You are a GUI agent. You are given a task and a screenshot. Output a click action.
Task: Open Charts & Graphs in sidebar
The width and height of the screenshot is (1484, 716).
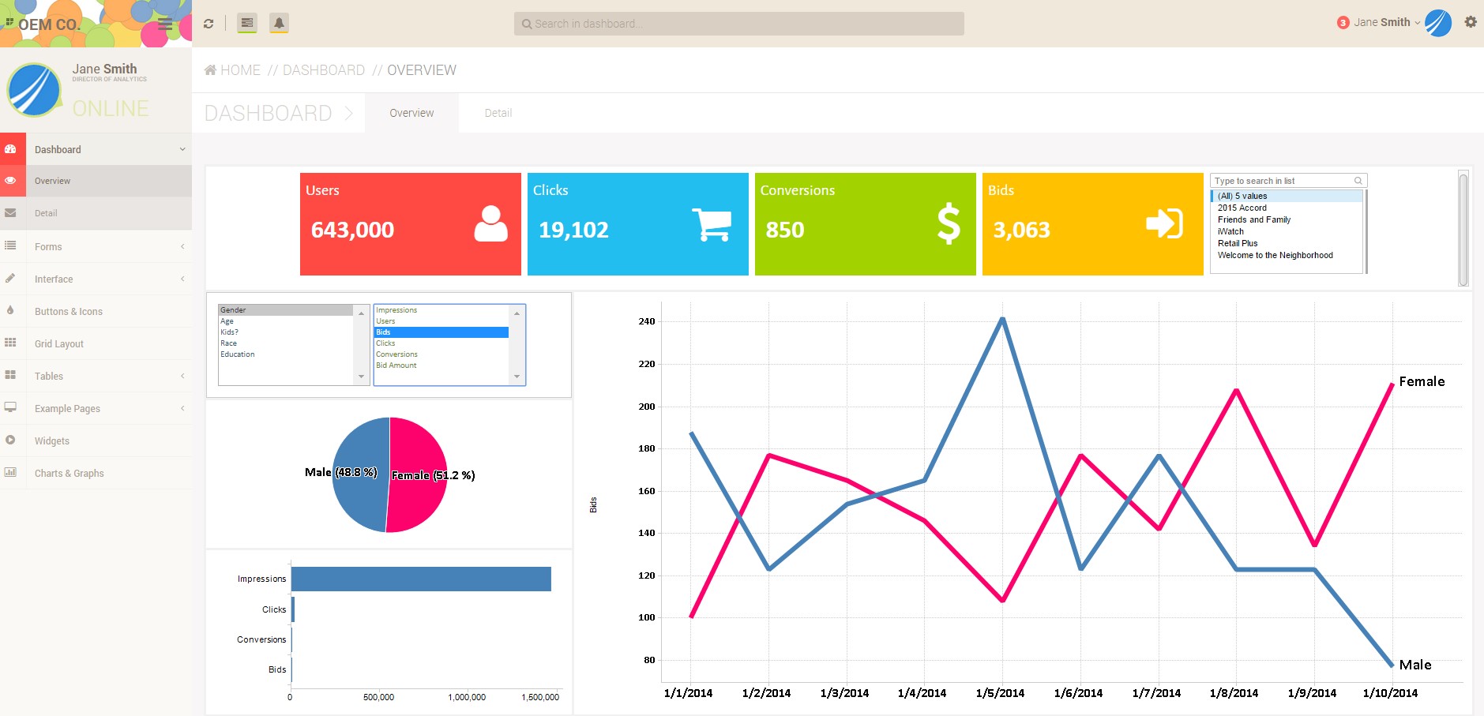(x=70, y=473)
